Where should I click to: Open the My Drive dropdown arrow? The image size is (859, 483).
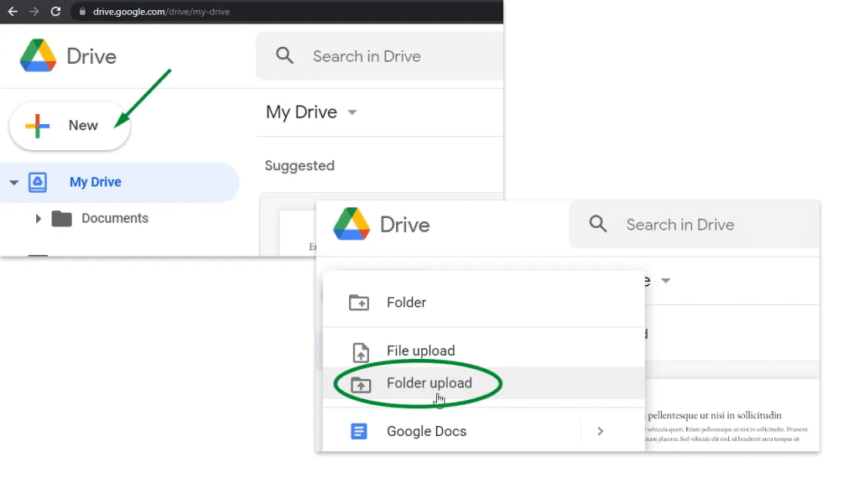tap(352, 112)
